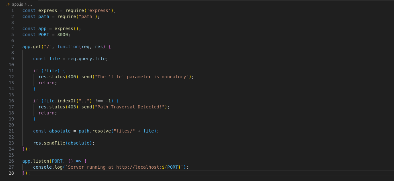Open the http://localhost link on line 27
The image size is (394, 181).
coord(139,167)
